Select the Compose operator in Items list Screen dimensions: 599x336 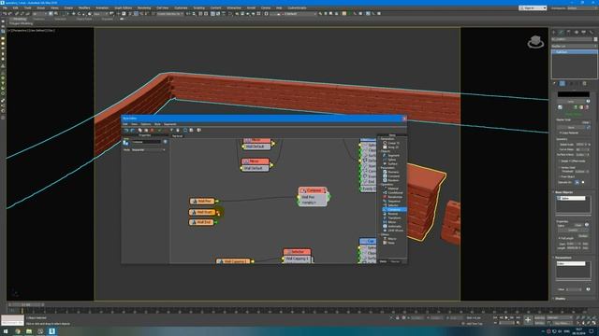(x=394, y=209)
